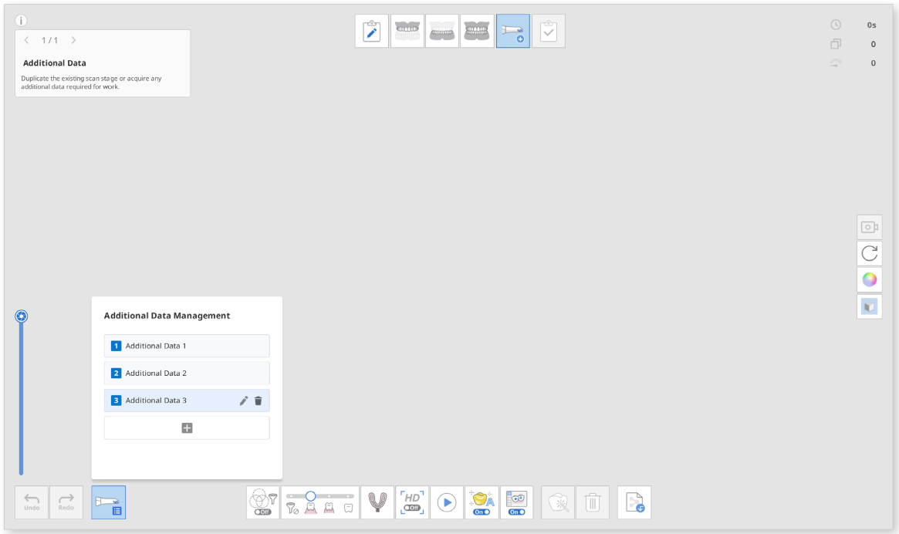Click the scan time clock icon
This screenshot has width=899, height=534.
836,25
